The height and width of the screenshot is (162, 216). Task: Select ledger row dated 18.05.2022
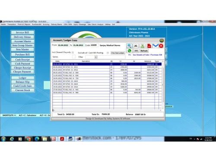coord(107,78)
